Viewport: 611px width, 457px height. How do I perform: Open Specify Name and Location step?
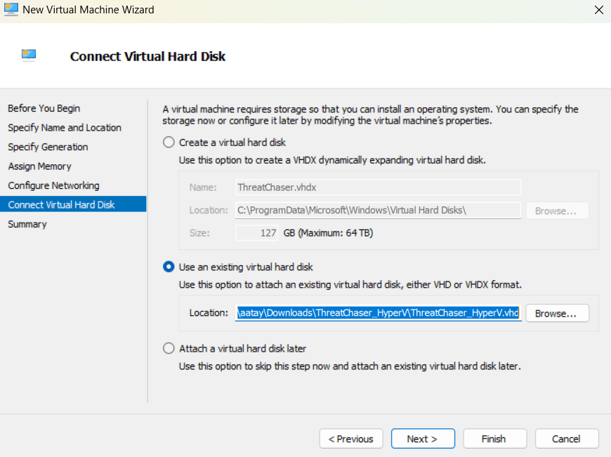[x=64, y=128]
